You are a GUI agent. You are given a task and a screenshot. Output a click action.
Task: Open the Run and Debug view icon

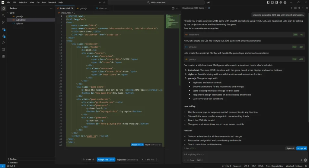coord(3,43)
